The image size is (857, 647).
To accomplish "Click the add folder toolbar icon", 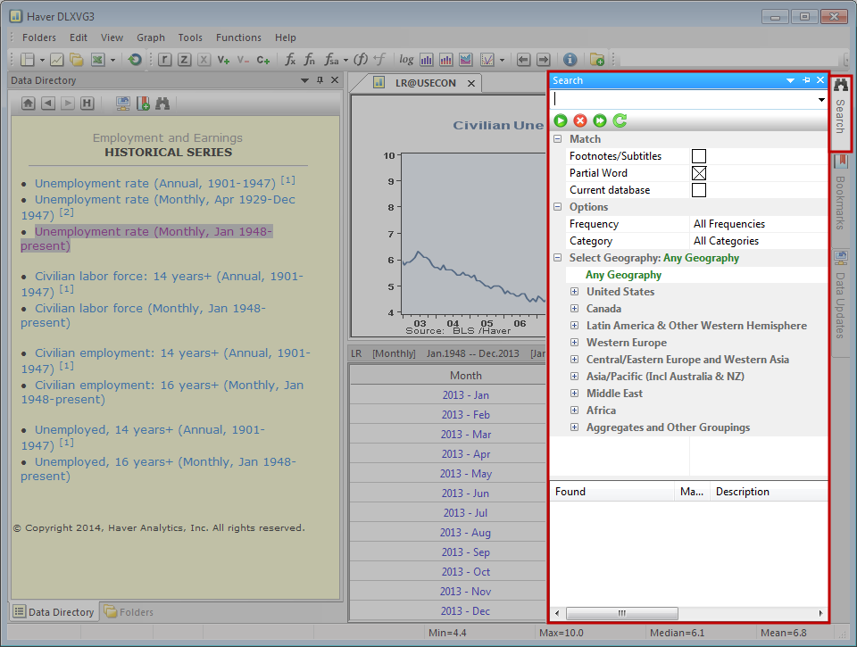I will click(x=597, y=59).
